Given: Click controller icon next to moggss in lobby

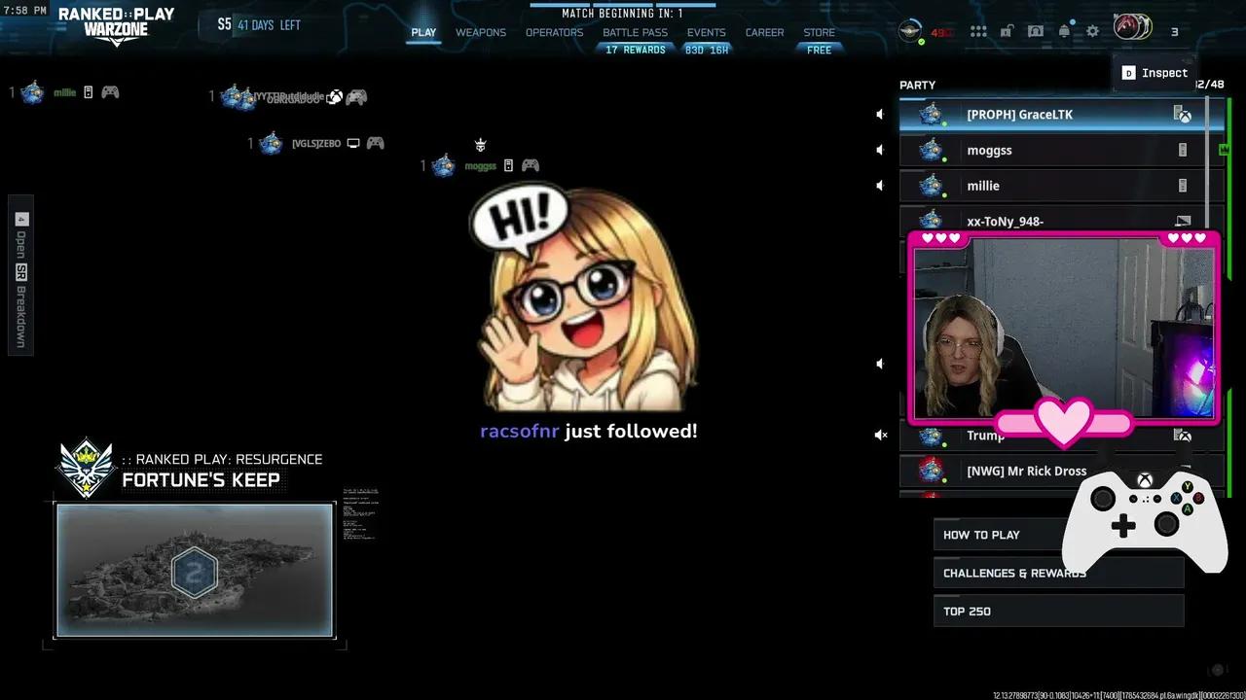Looking at the screenshot, I should point(530,165).
